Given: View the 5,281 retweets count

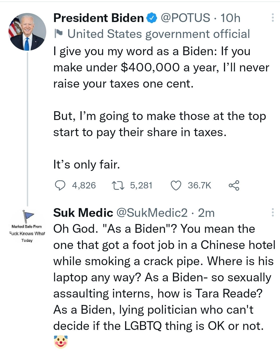Looking at the screenshot, I should (x=141, y=185).
